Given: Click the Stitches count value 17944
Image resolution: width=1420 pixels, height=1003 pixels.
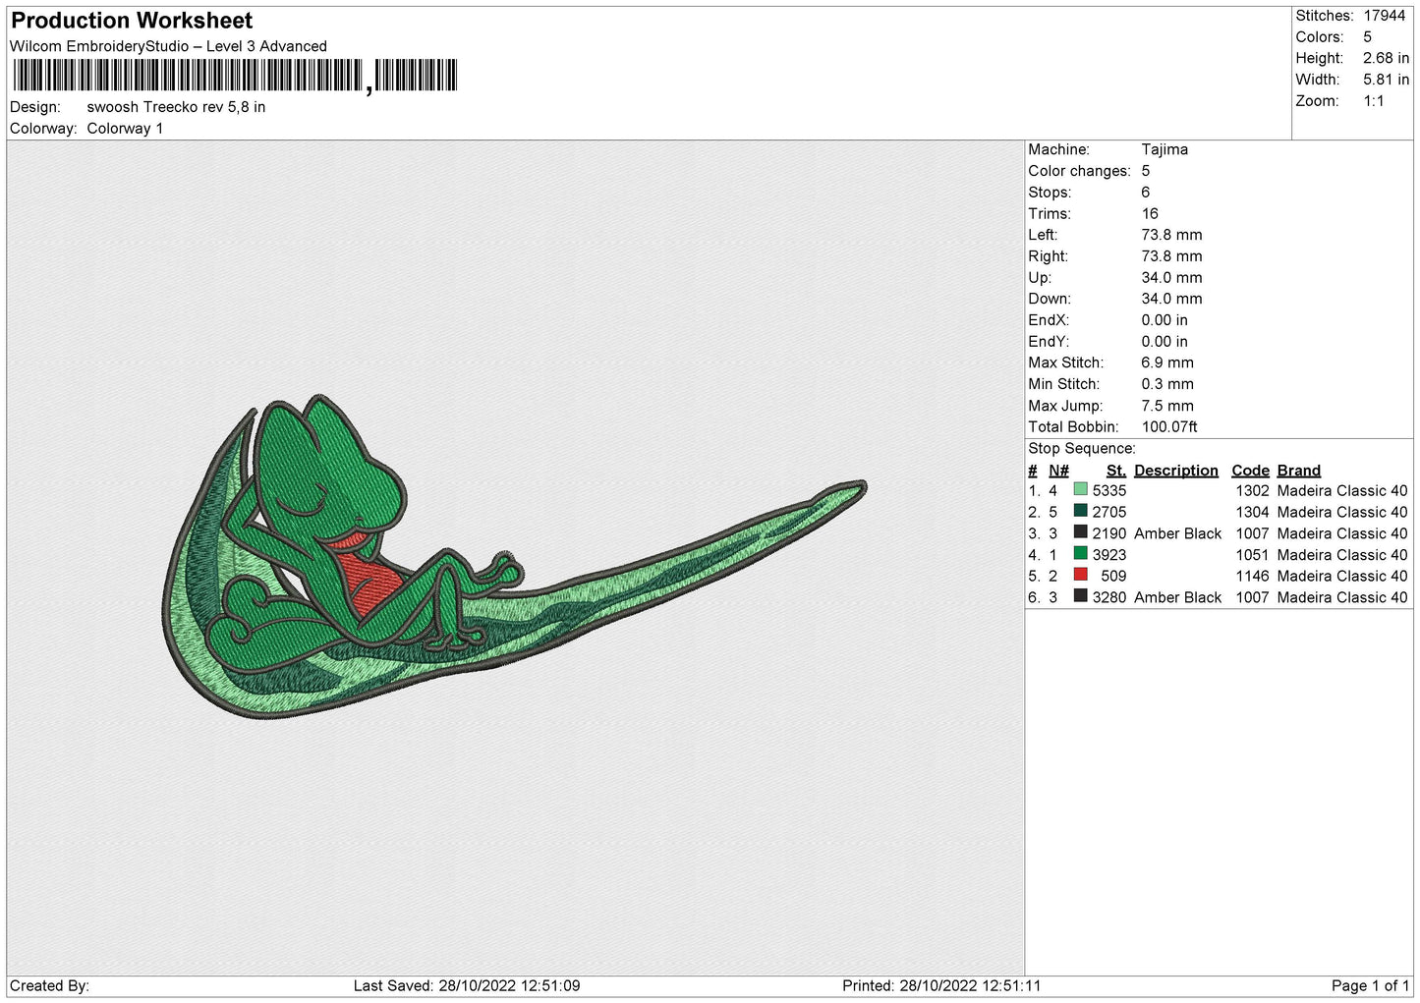Looking at the screenshot, I should click(x=1384, y=16).
